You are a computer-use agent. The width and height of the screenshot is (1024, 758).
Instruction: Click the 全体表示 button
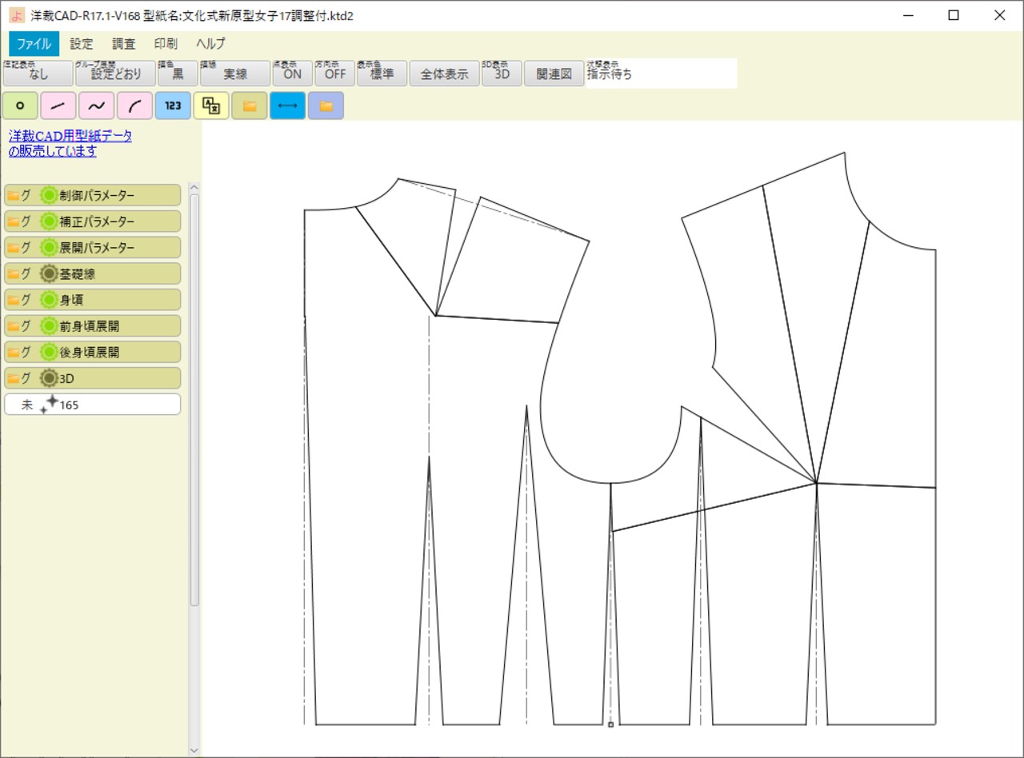444,74
